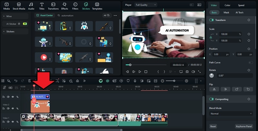Open the Media tab
The image size is (258, 131).
(x=6, y=6)
